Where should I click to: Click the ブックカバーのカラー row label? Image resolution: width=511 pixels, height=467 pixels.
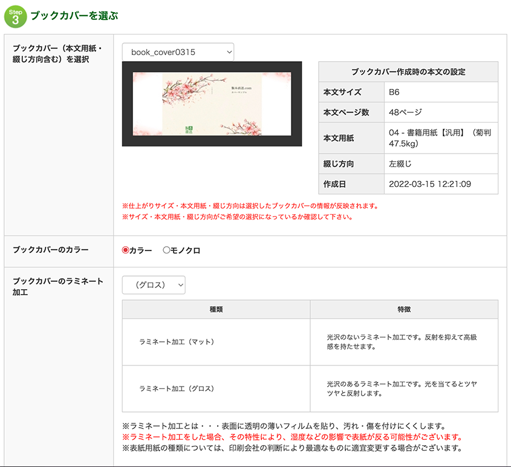[x=51, y=250]
